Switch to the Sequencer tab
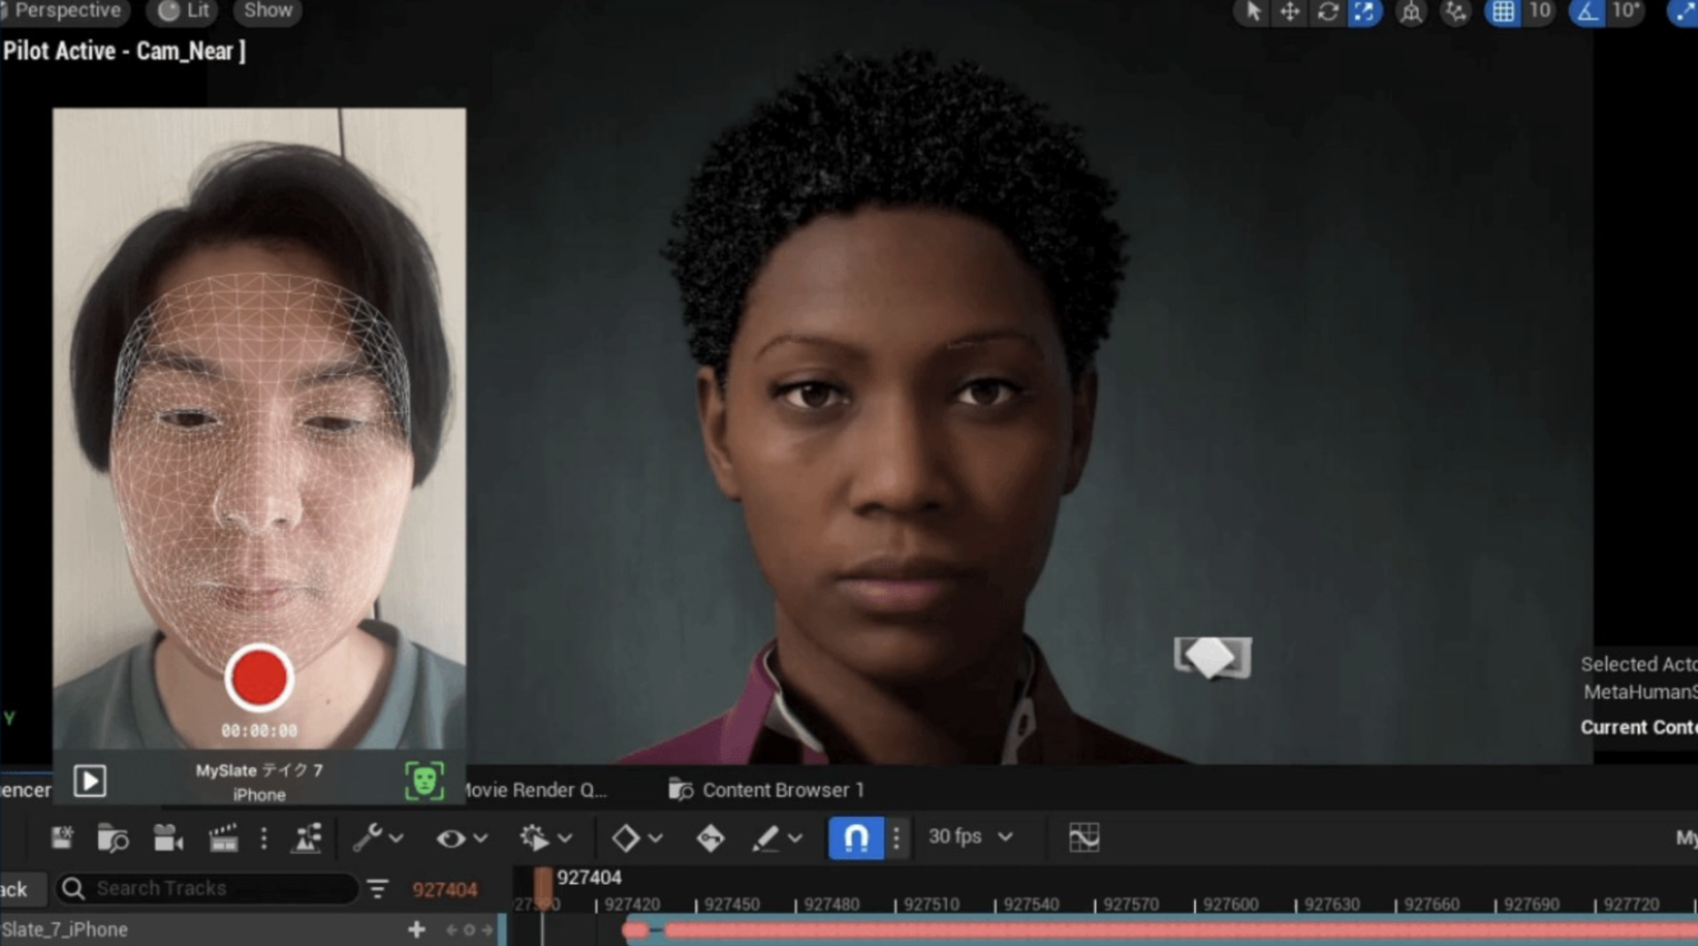Screen dimensions: 1698x946 26,790
